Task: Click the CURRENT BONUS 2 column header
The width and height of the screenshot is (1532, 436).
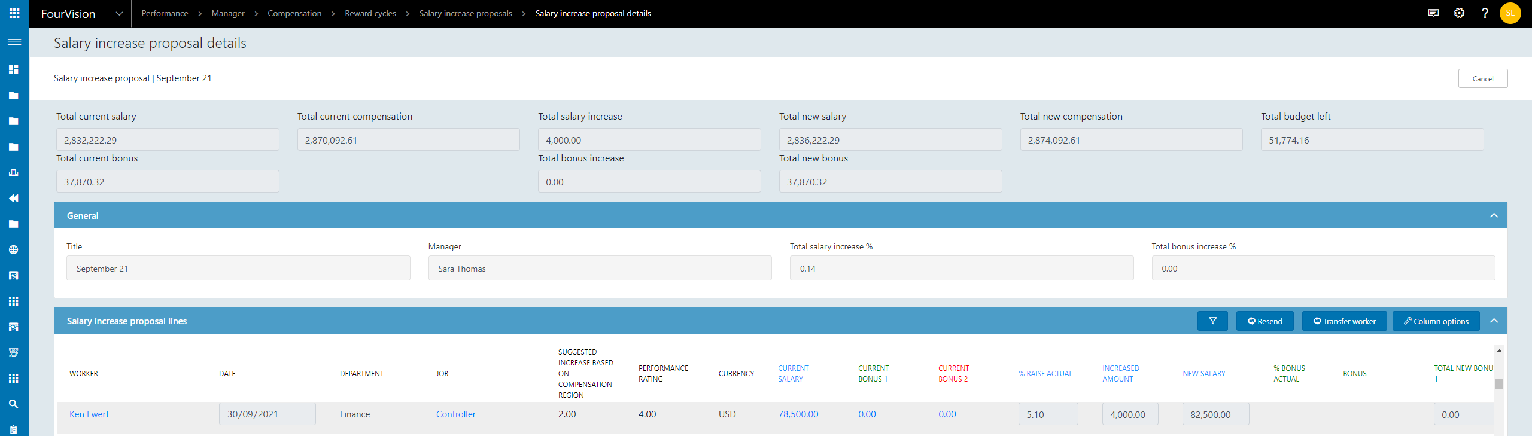Action: pos(953,373)
